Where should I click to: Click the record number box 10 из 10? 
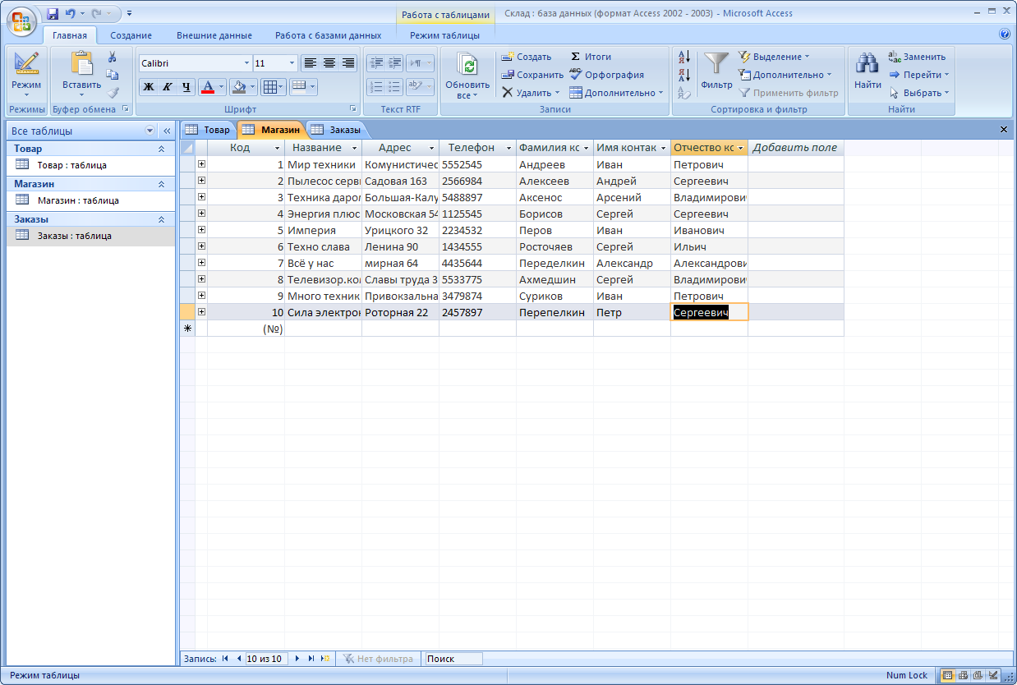click(x=266, y=659)
